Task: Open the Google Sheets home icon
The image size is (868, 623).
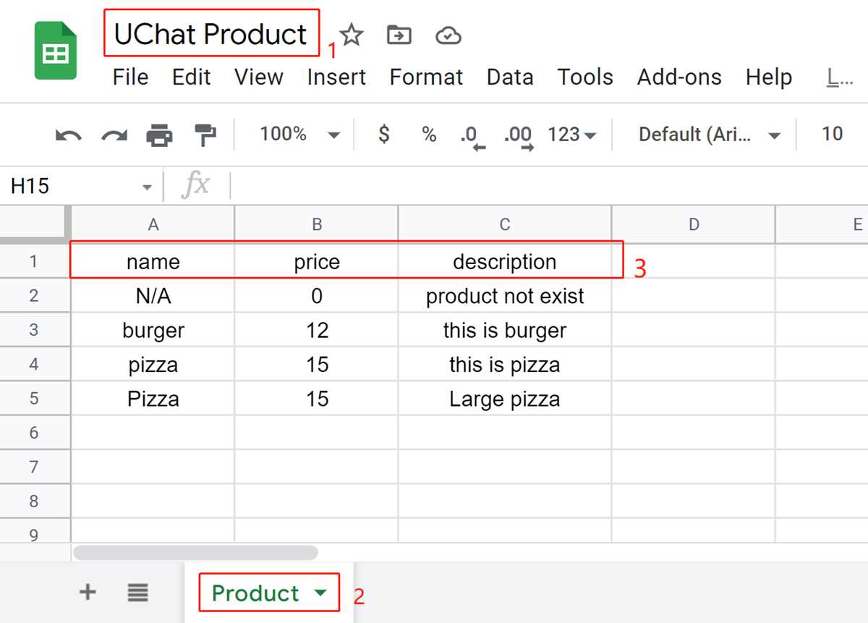Action: [x=56, y=51]
